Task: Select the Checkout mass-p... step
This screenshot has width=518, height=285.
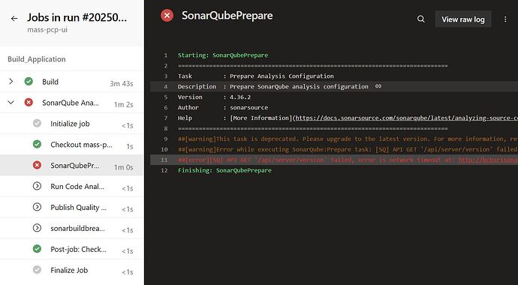Action: 71,145
